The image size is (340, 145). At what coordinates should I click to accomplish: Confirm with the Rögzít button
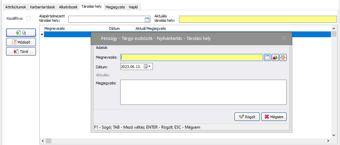(247, 117)
